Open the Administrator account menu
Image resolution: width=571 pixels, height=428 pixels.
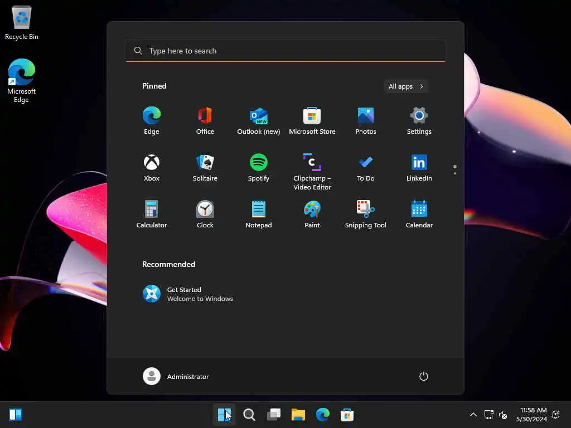(176, 376)
